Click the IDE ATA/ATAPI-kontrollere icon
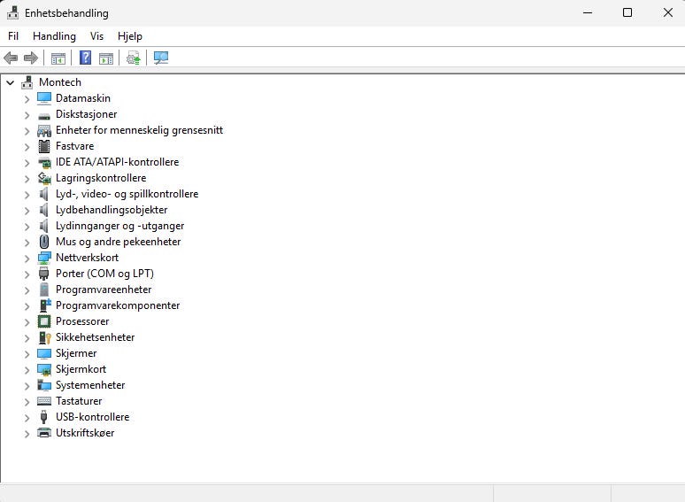The height and width of the screenshot is (502, 685). [44, 163]
